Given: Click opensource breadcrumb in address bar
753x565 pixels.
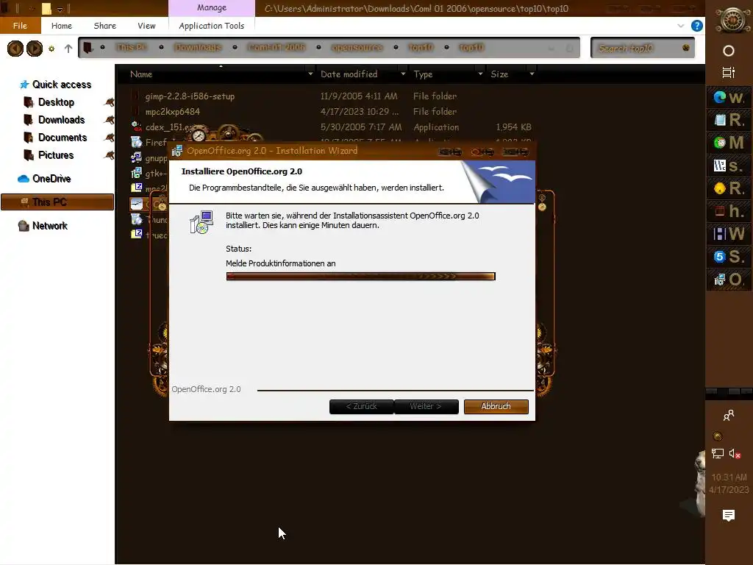Looking at the screenshot, I should click(x=357, y=47).
